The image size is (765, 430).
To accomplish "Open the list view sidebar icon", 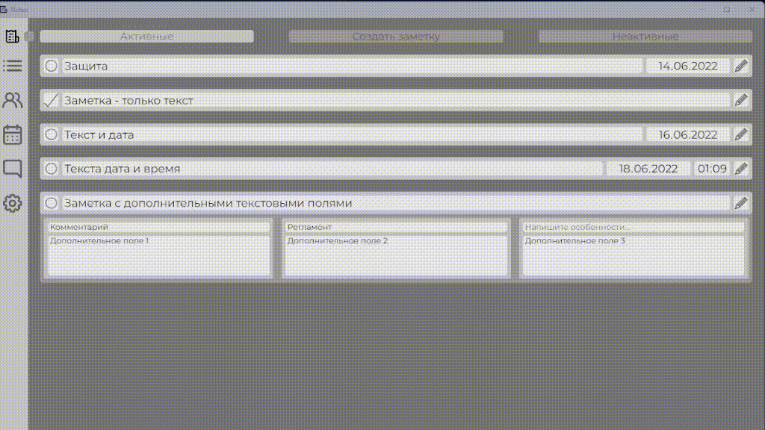I will (12, 66).
